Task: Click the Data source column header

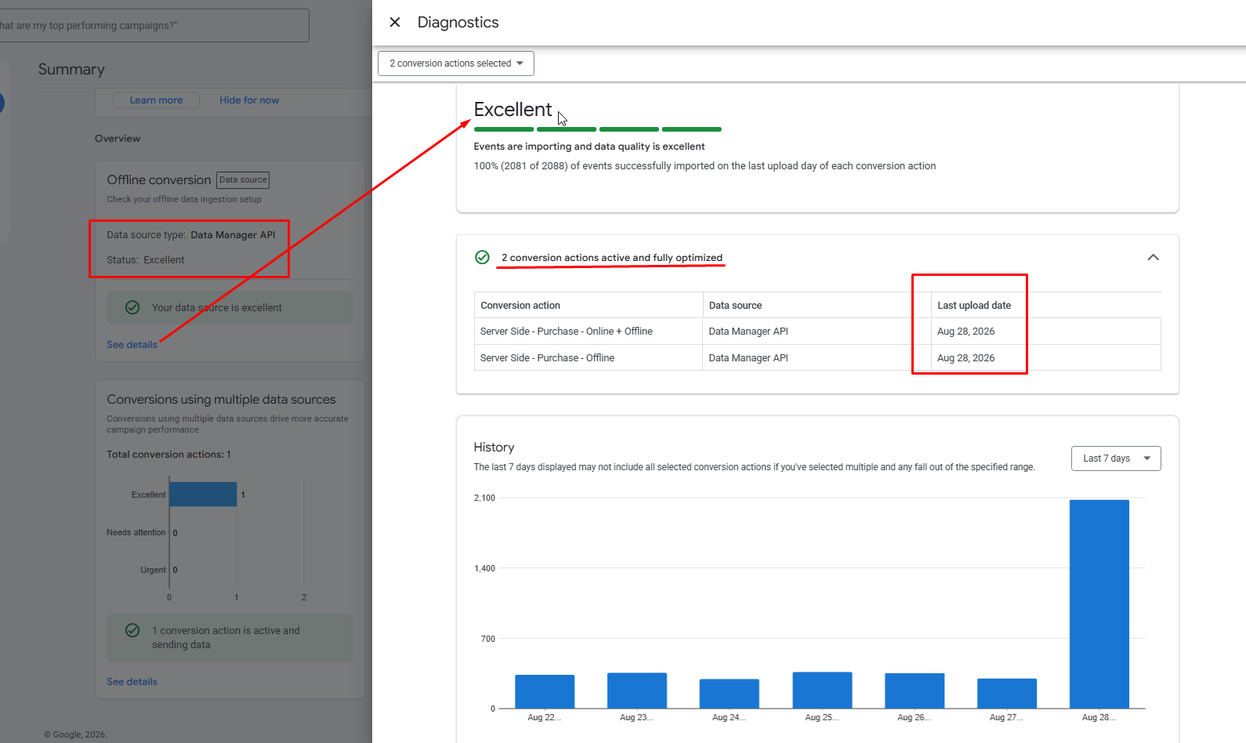Action: pyautogui.click(x=735, y=306)
